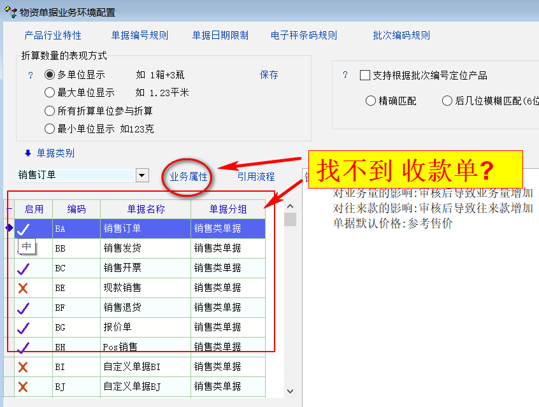This screenshot has width=539, height=407.
Task: Open the 电子秤条码规则 tab
Action: point(304,36)
